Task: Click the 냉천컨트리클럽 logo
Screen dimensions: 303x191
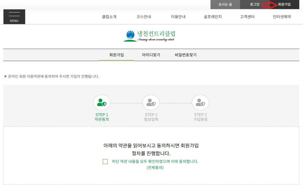Action: [x=151, y=36]
